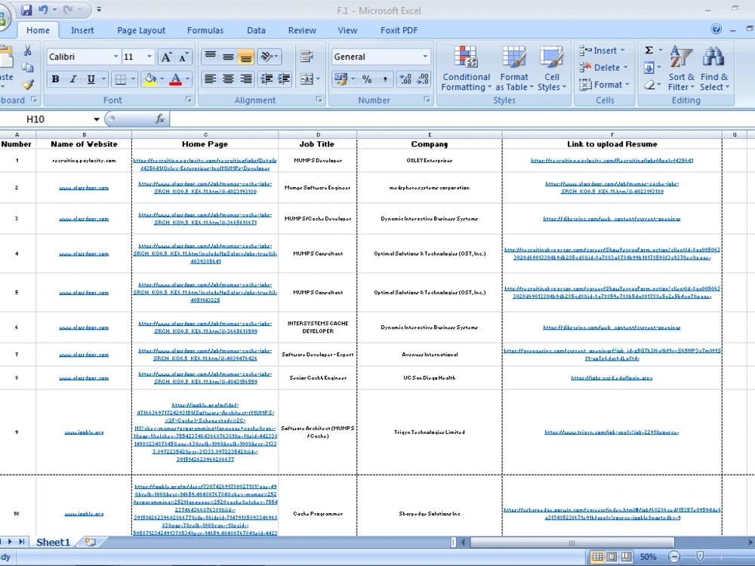Click the Accounting Number Format icon
755x566 pixels.
[x=341, y=79]
